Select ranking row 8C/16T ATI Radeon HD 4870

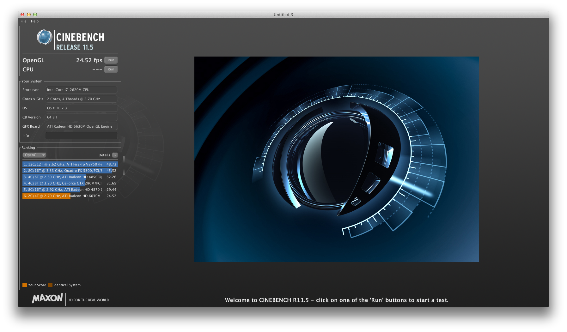tap(70, 190)
